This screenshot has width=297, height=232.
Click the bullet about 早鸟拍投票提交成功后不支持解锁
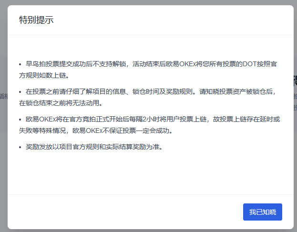[148, 70]
